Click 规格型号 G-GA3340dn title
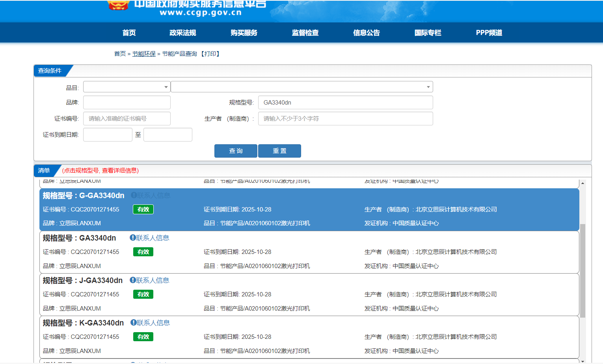The image size is (603, 364). tap(84, 195)
